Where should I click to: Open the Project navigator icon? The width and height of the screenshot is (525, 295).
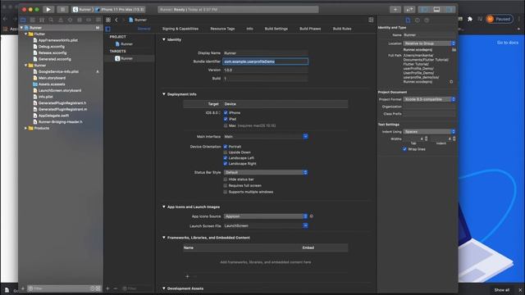pos(23,20)
